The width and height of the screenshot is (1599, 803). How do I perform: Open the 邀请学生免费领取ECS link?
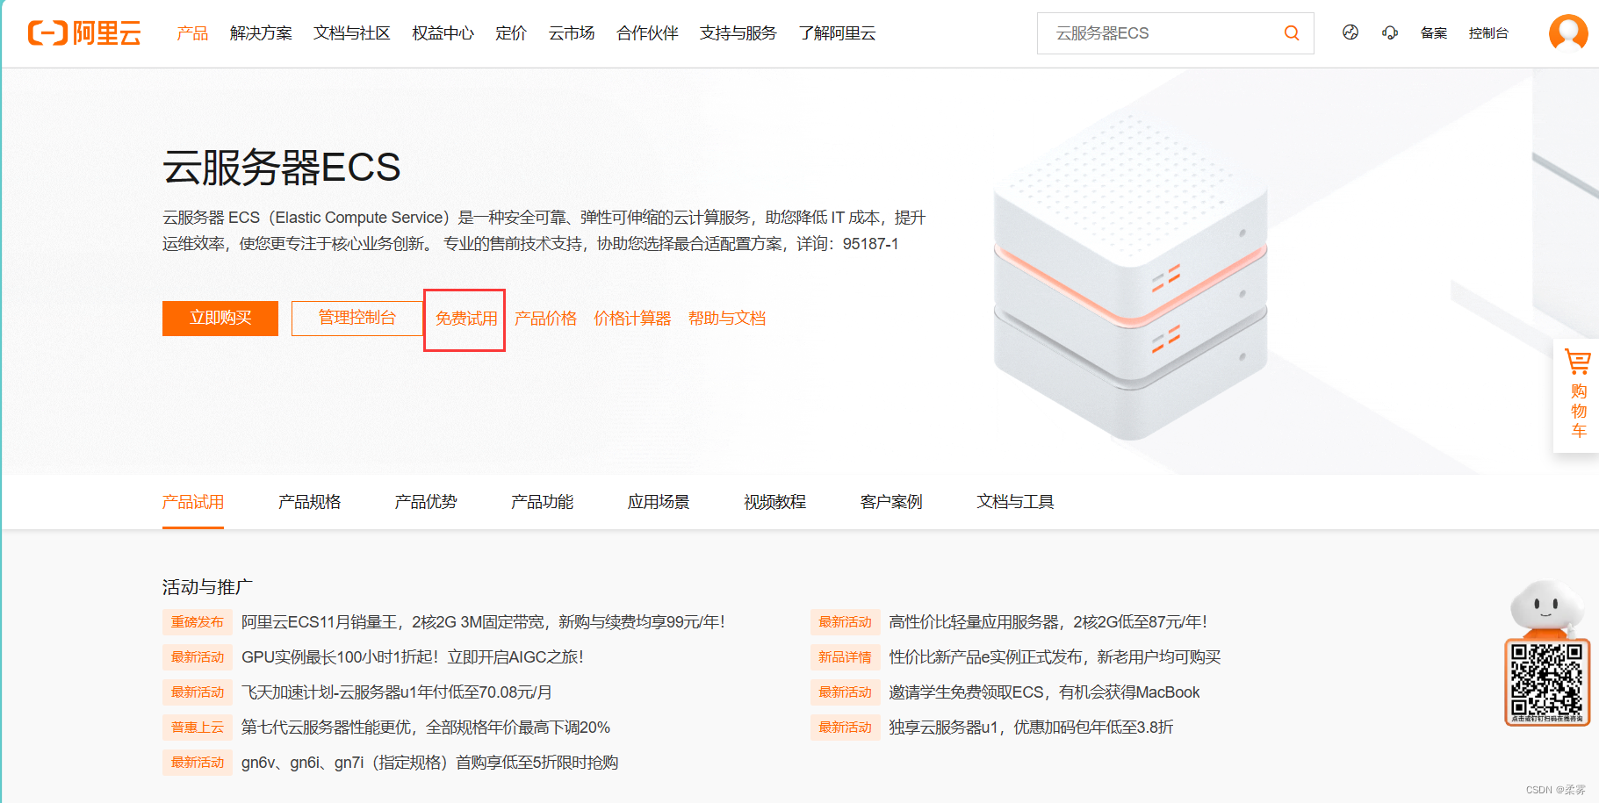point(1044,692)
